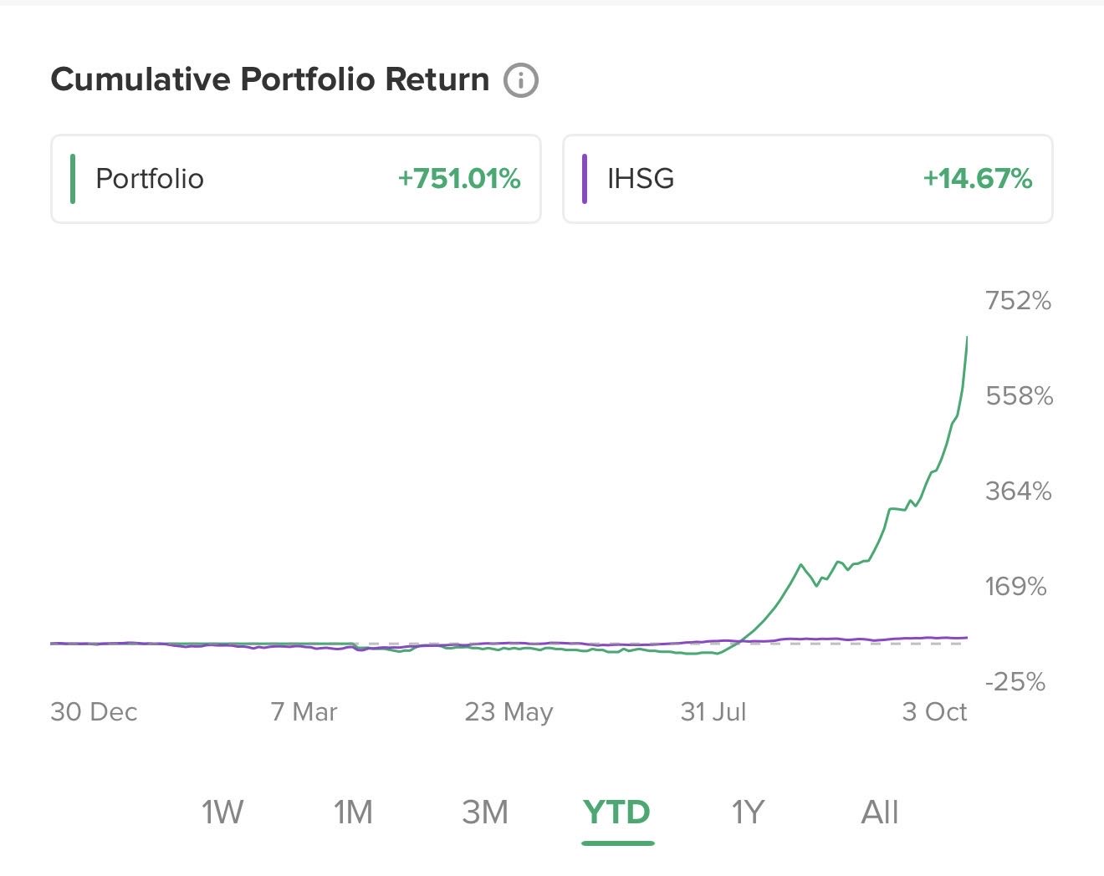Toggle the Portfolio series legend card

tap(295, 179)
